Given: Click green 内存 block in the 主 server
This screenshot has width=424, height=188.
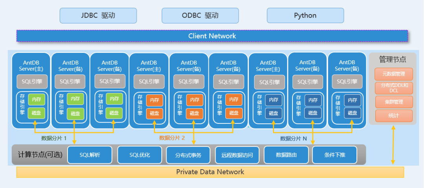Looking at the screenshot, I should (36, 99).
